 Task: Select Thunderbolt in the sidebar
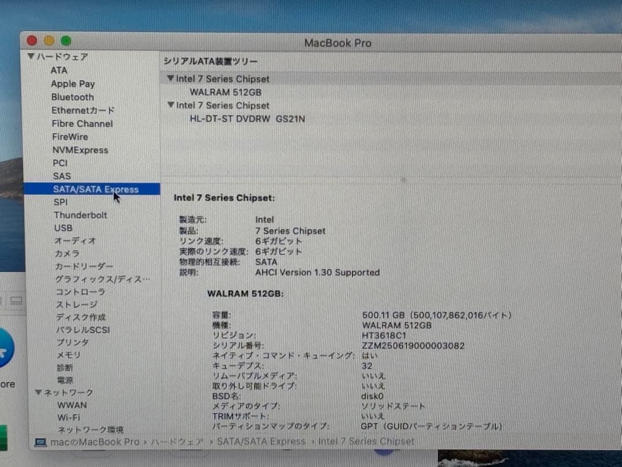80,215
